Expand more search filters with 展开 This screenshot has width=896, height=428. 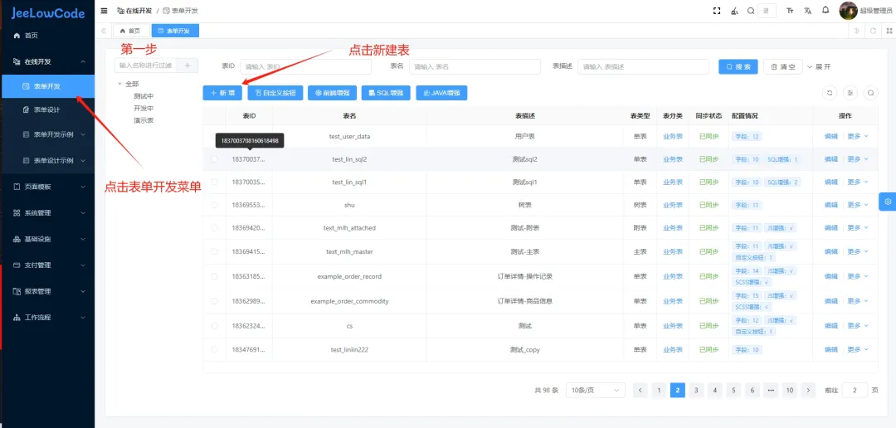pyautogui.click(x=819, y=67)
